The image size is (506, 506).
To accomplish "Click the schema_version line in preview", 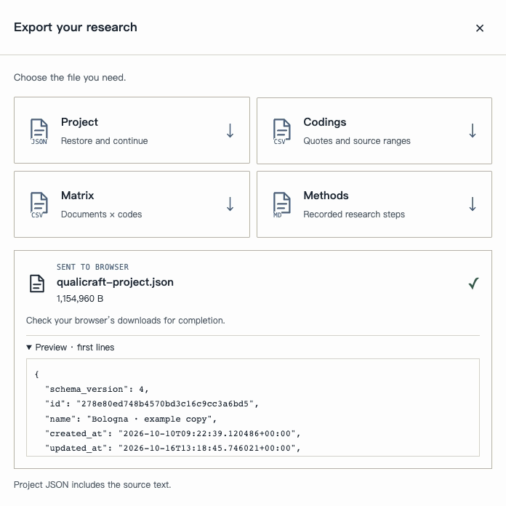I will (97, 389).
